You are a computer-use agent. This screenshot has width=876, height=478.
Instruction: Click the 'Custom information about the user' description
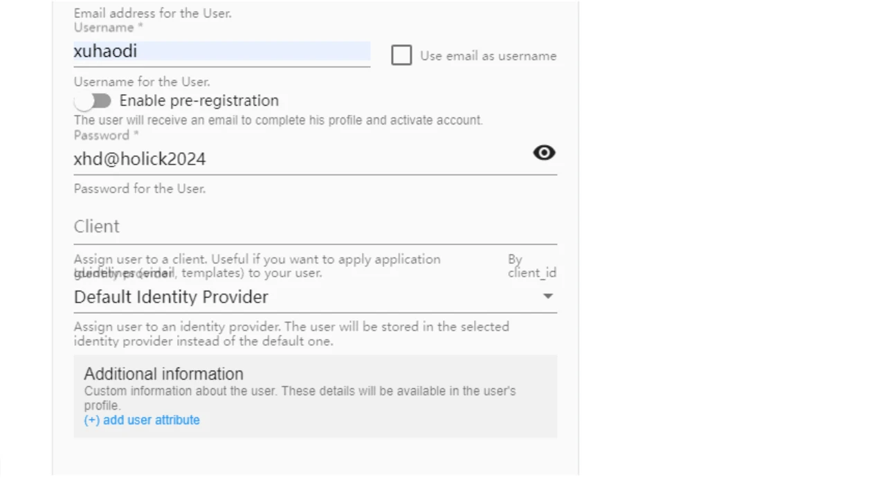(300, 398)
